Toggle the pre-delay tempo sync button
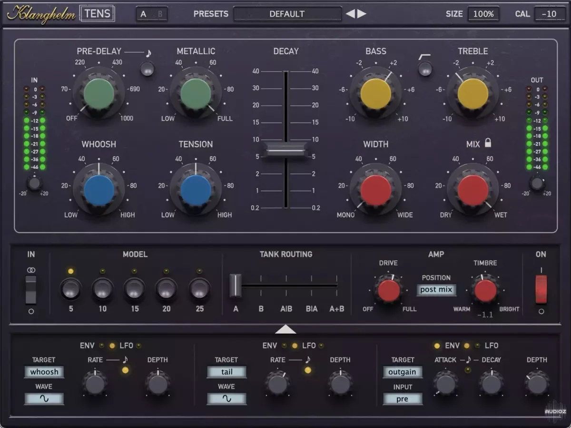The height and width of the screenshot is (428, 571). click(147, 69)
